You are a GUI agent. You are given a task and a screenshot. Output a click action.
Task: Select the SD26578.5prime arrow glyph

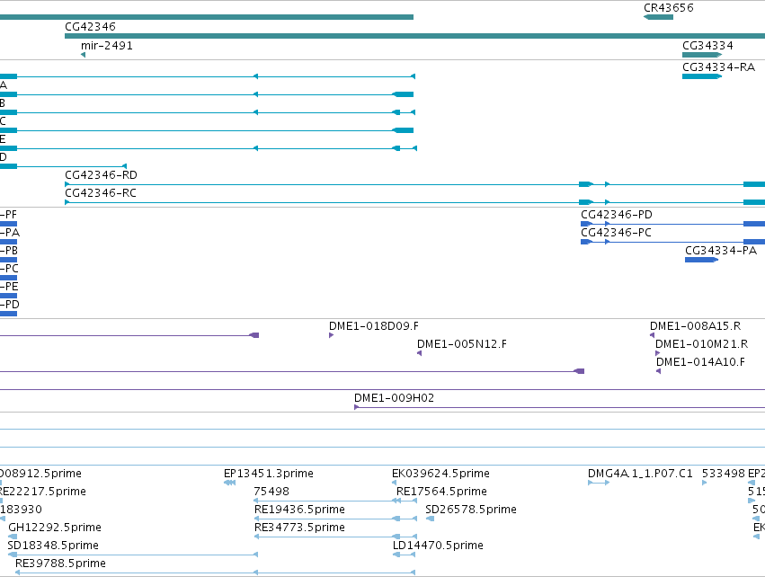point(430,519)
